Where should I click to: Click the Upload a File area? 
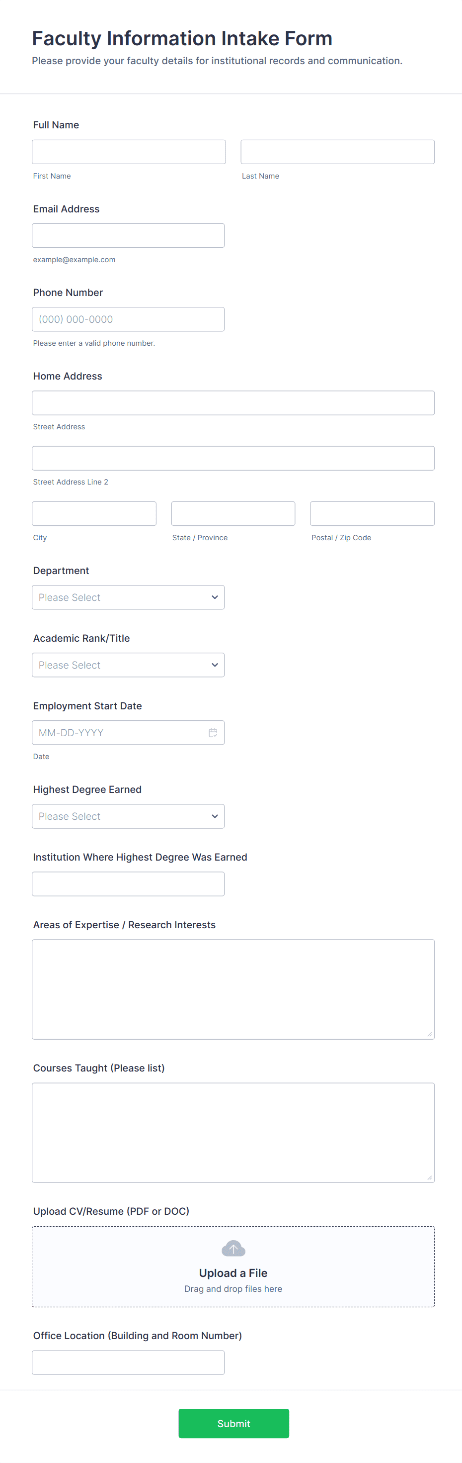(233, 1273)
